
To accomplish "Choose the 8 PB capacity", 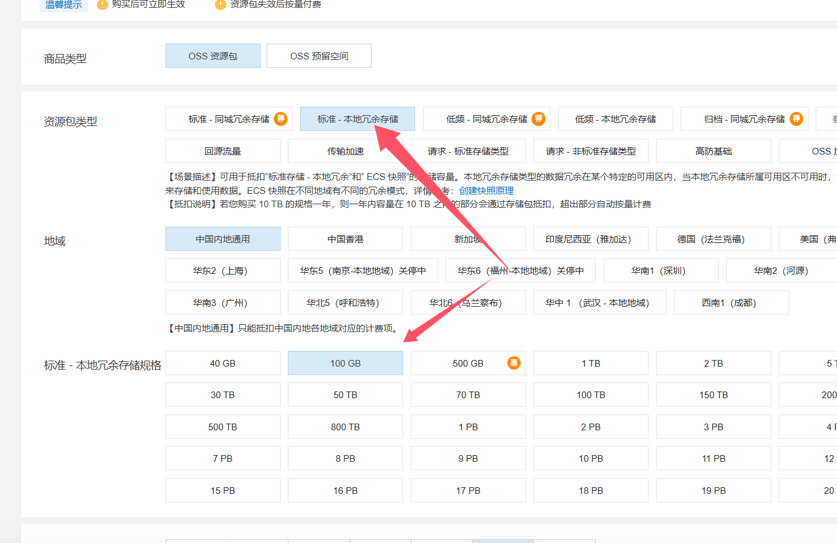I will click(x=345, y=458).
